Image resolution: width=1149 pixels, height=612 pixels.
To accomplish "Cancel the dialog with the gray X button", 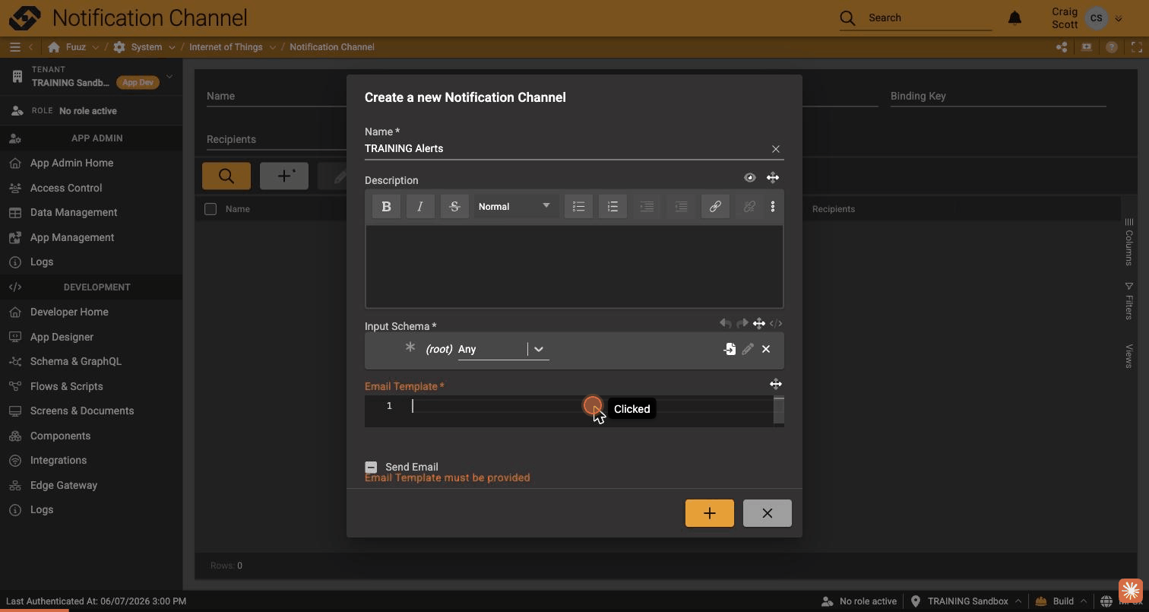I will tap(768, 513).
